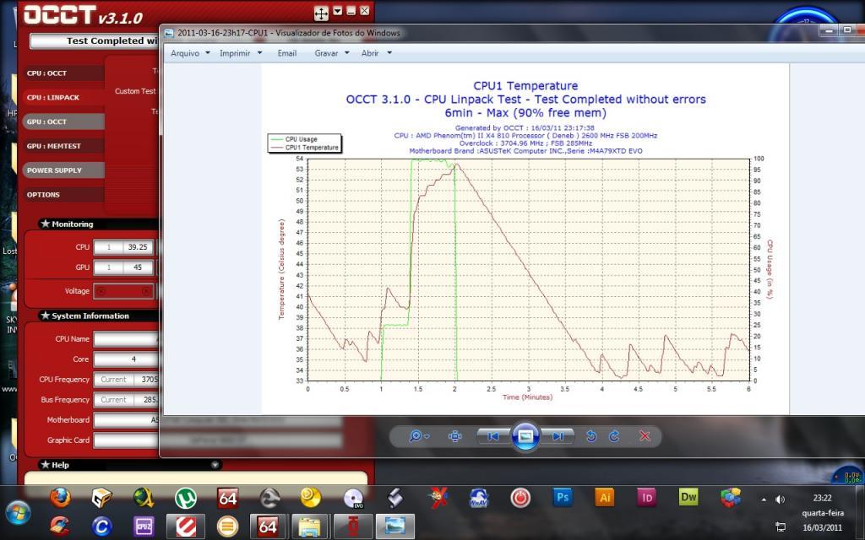
Task: Open the Windows Start menu
Action: pyautogui.click(x=19, y=513)
